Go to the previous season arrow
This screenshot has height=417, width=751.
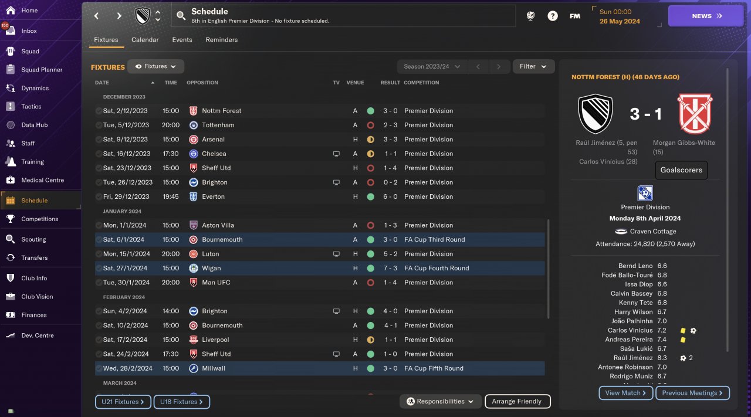(x=478, y=66)
